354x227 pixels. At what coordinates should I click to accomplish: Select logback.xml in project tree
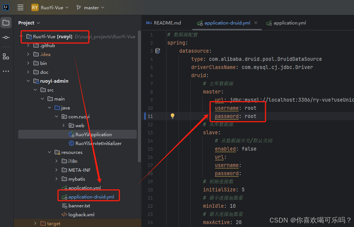pos(77,215)
